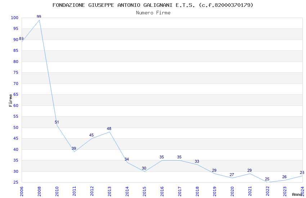The image size is (306, 198).
Task: Select the y-axis tick value 90
Action: (15, 40)
